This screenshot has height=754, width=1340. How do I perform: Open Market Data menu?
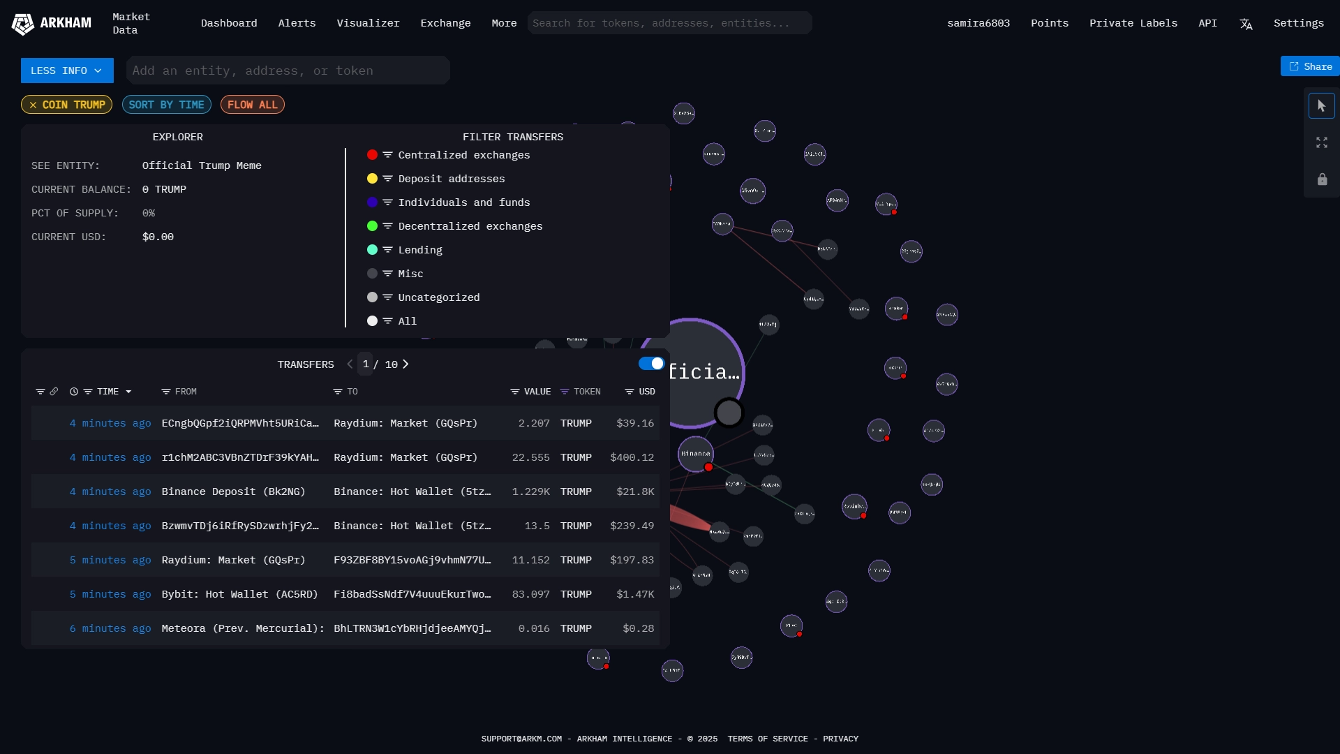[131, 24]
